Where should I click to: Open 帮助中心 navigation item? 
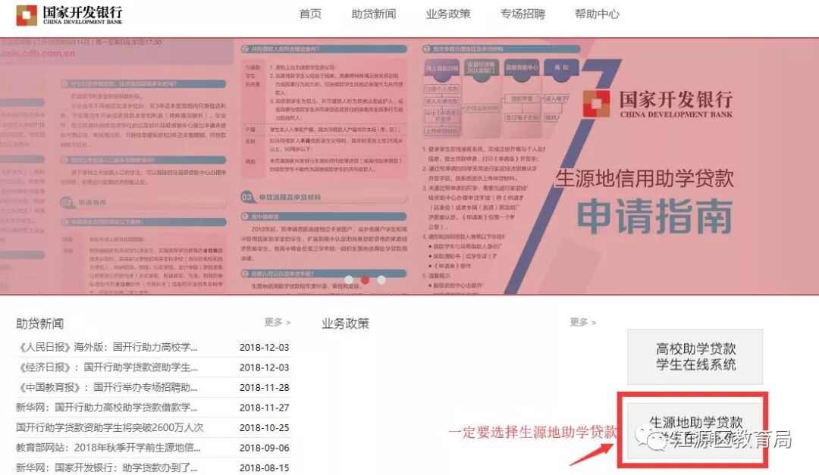(597, 14)
